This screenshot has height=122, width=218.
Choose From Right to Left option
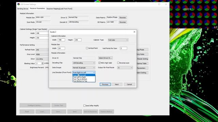coord(84,75)
